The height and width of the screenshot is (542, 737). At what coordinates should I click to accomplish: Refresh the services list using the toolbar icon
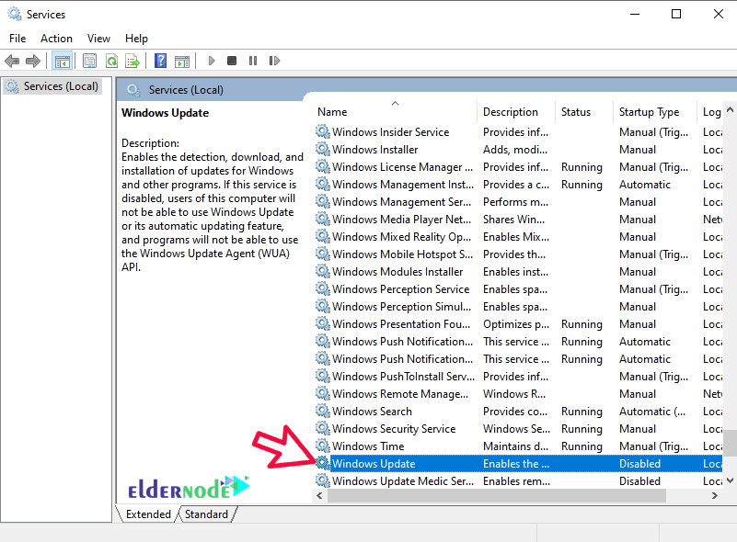click(x=111, y=61)
